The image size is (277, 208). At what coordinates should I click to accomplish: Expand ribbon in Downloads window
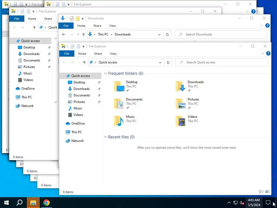(262, 25)
